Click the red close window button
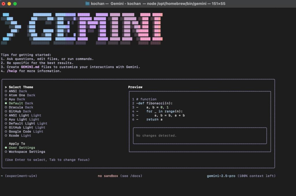This screenshot has width=296, height=196. click(x=3, y=4)
